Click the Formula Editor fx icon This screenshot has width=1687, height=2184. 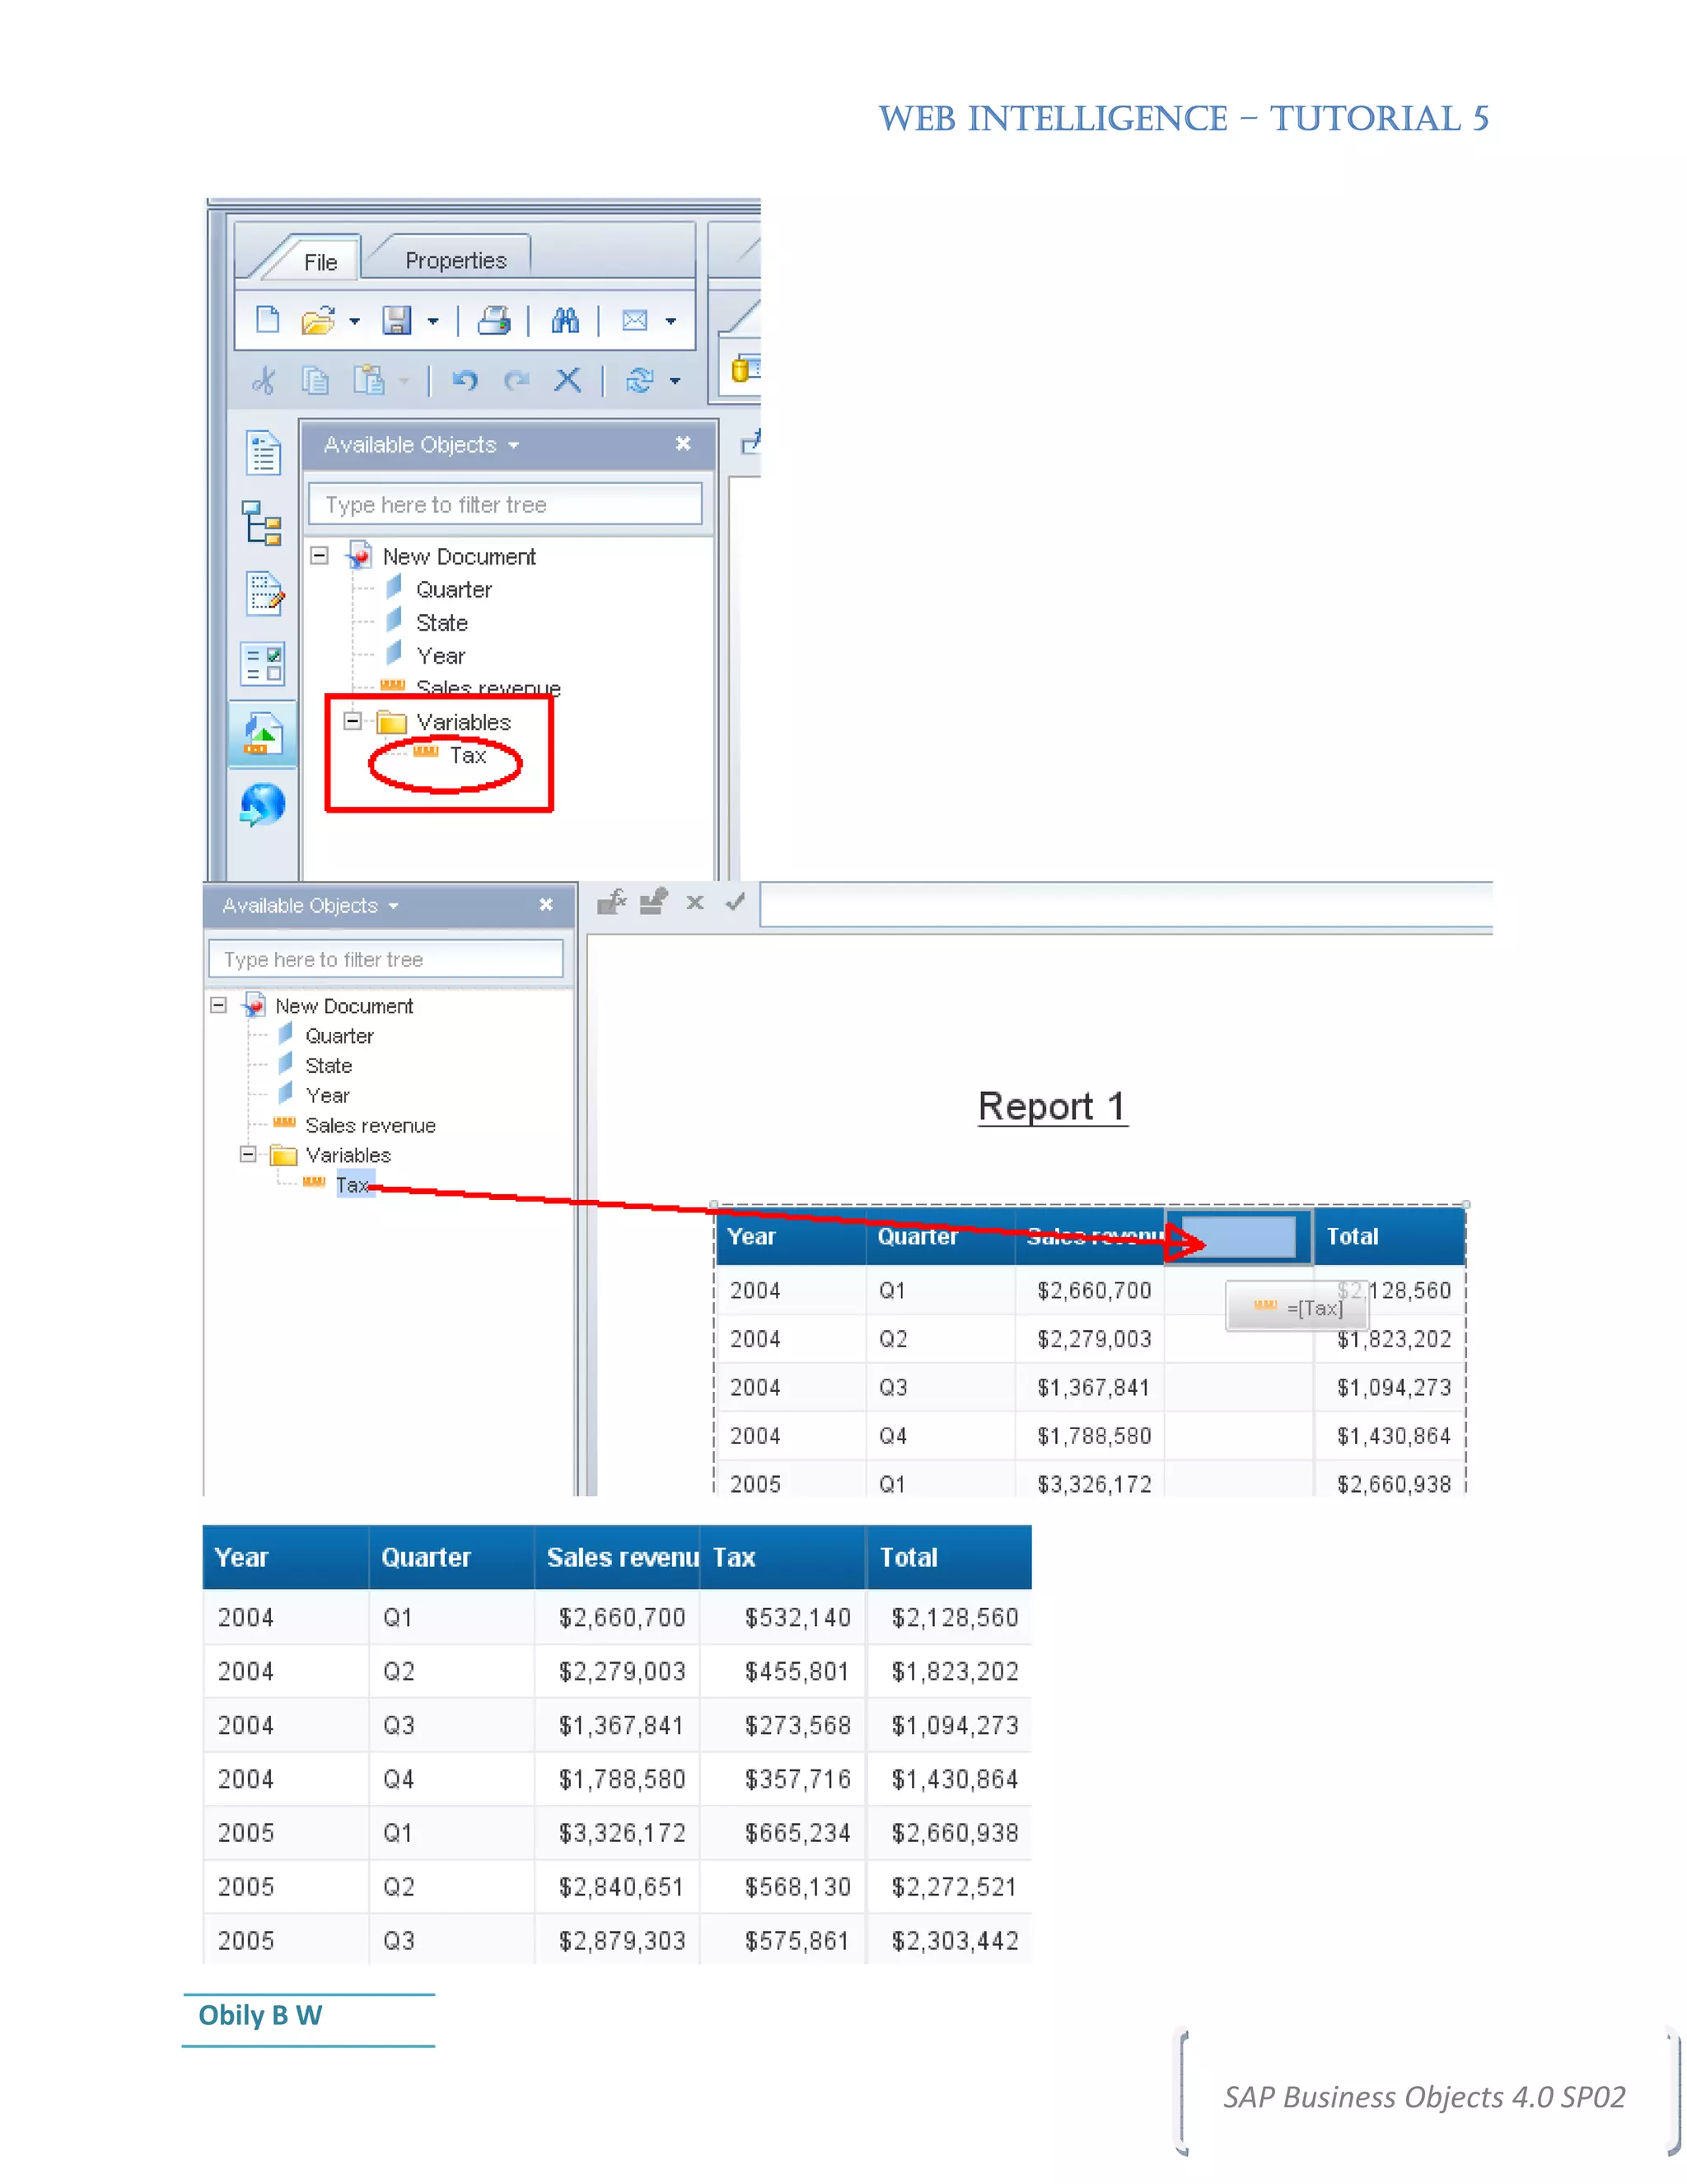point(612,902)
